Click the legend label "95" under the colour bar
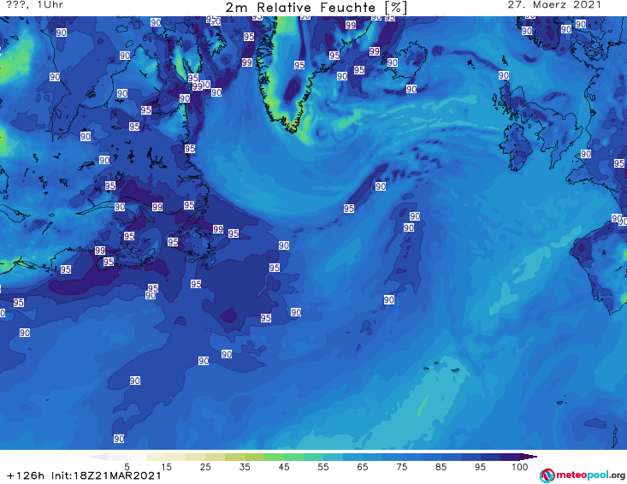Screen dimensions: 627x484 [x=480, y=466]
